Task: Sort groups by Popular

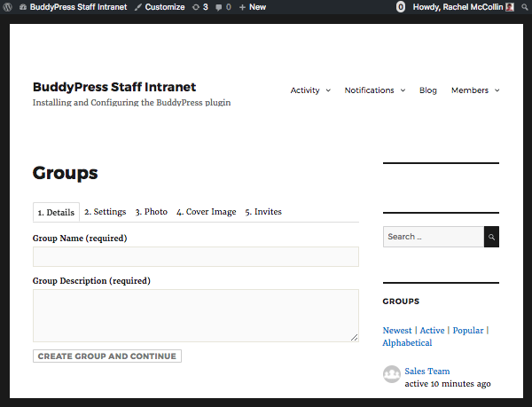Action: 468,331
